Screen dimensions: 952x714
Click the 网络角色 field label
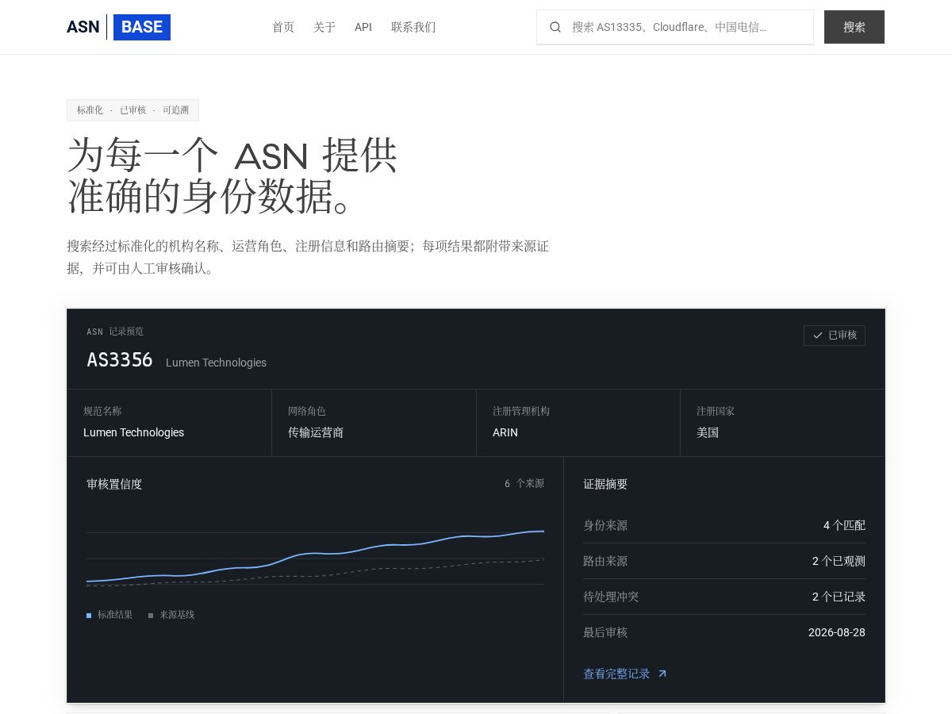coord(307,411)
